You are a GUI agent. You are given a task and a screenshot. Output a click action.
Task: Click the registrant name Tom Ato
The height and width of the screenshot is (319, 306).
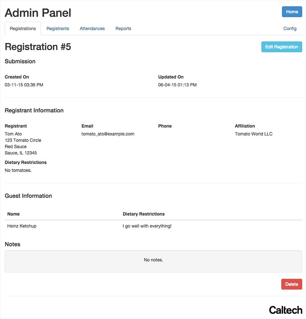coord(13,134)
